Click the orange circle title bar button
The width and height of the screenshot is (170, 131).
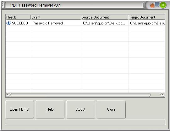click(152, 6)
